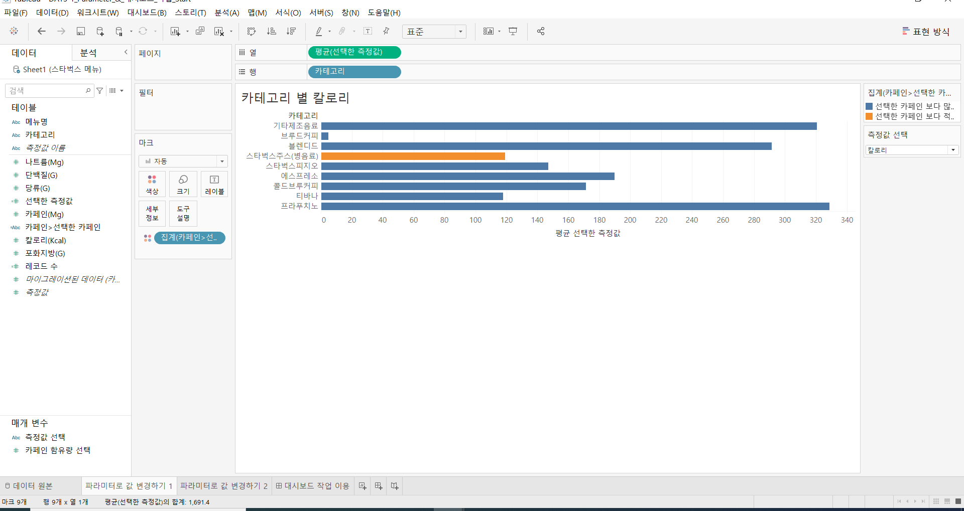Viewport: 964px width, 511px height.
Task: Clear the sheet icon
Action: tap(219, 31)
